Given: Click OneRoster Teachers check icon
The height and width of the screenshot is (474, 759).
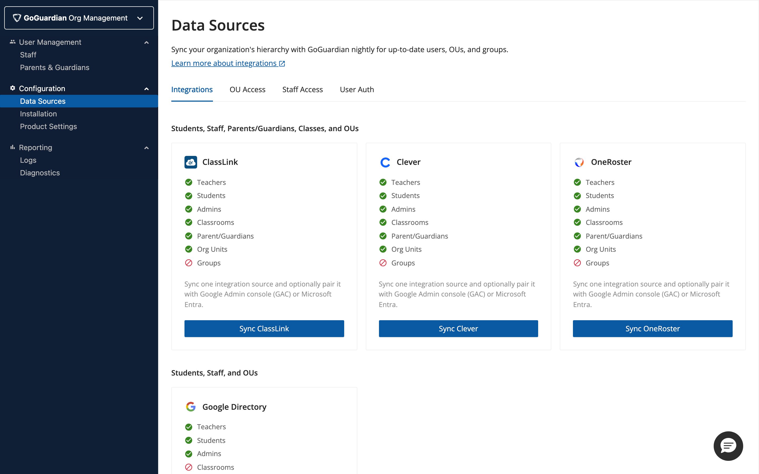Looking at the screenshot, I should [x=577, y=182].
